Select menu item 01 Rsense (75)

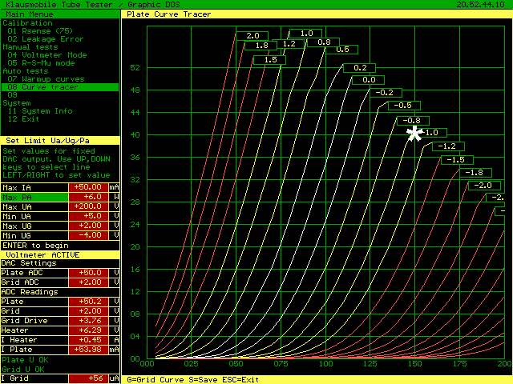(40, 31)
